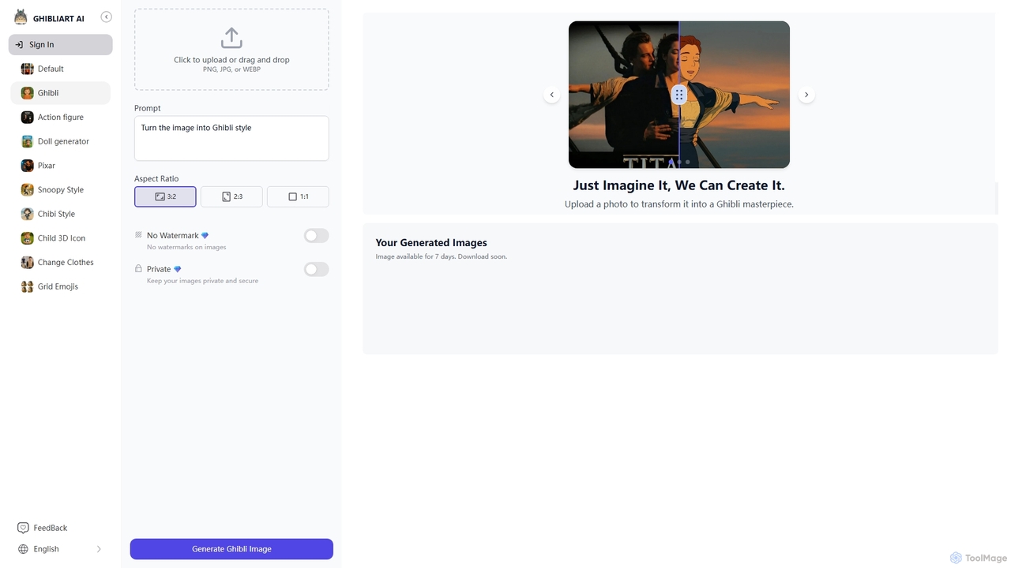Click 'Just Imagine It, We Can Create It.' text
1011x568 pixels.
(679, 185)
